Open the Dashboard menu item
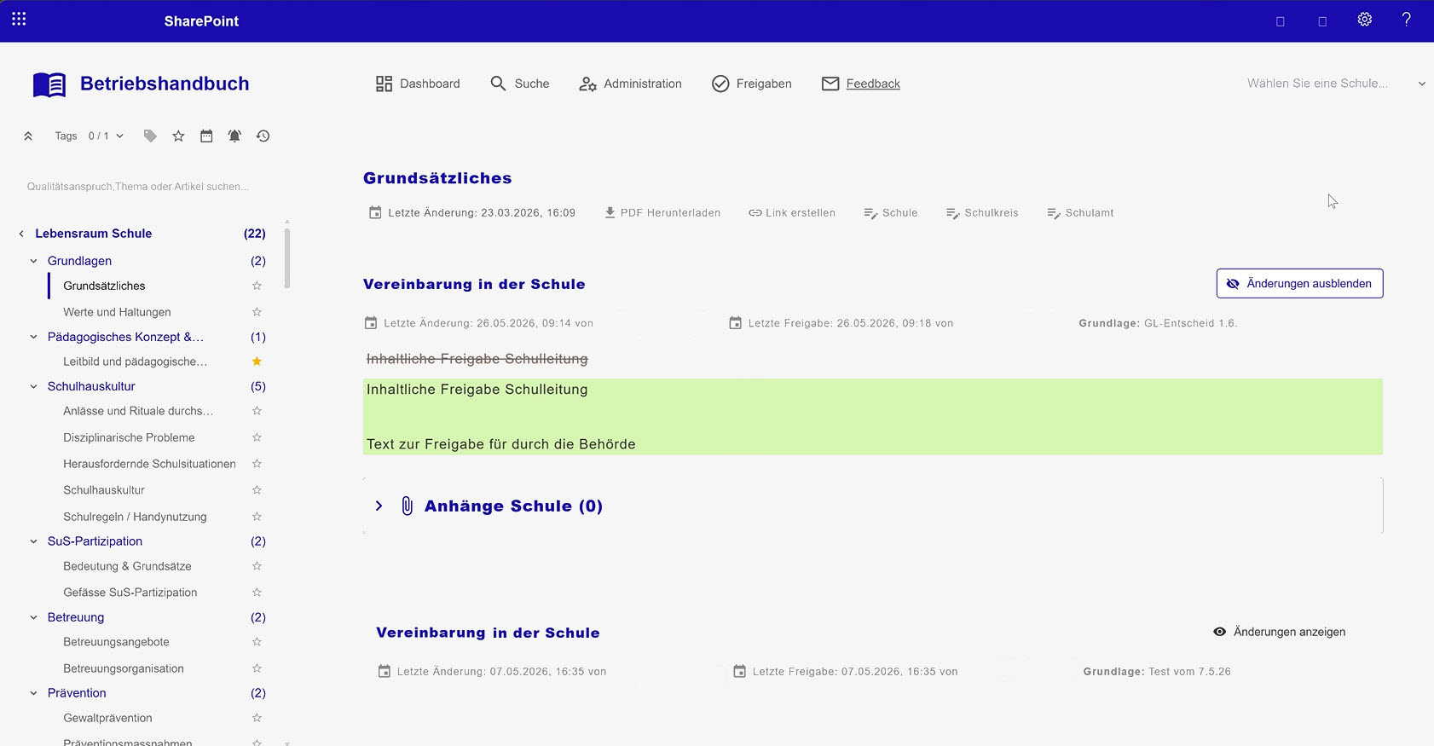Viewport: 1434px width, 746px height. [418, 84]
